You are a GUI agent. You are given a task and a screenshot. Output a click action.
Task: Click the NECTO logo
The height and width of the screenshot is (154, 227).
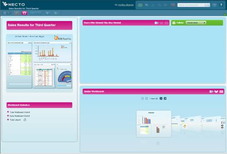coord(14,4)
